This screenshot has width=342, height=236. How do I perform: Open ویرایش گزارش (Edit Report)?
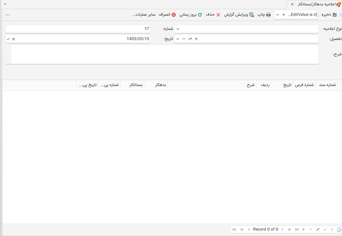239,15
